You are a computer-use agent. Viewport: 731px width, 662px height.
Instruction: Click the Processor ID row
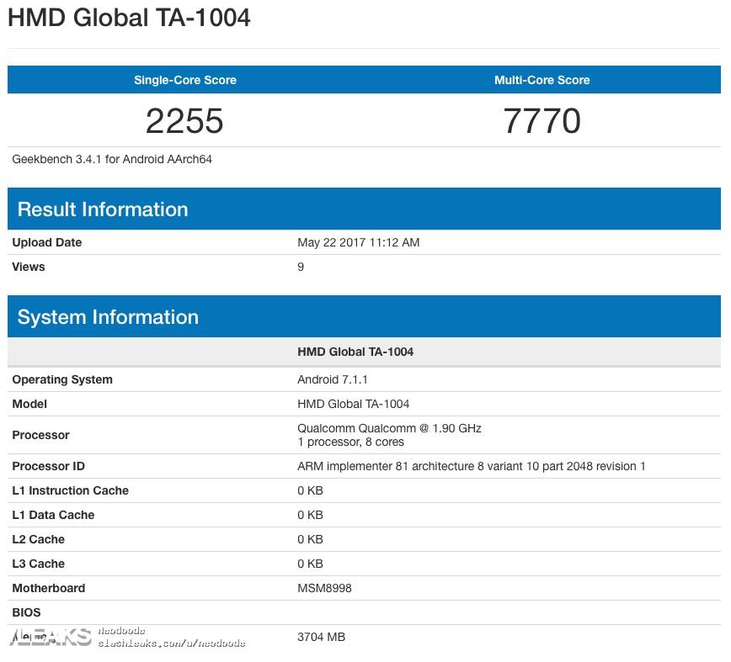pyautogui.click(x=49, y=466)
